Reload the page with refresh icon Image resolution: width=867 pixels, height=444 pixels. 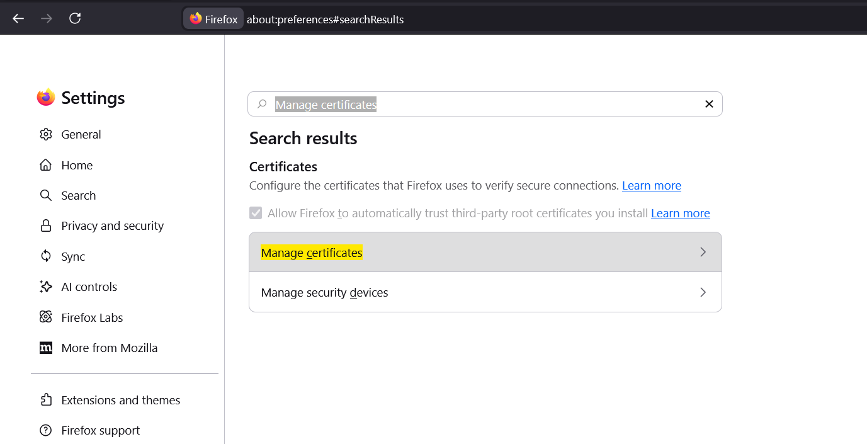(x=75, y=18)
